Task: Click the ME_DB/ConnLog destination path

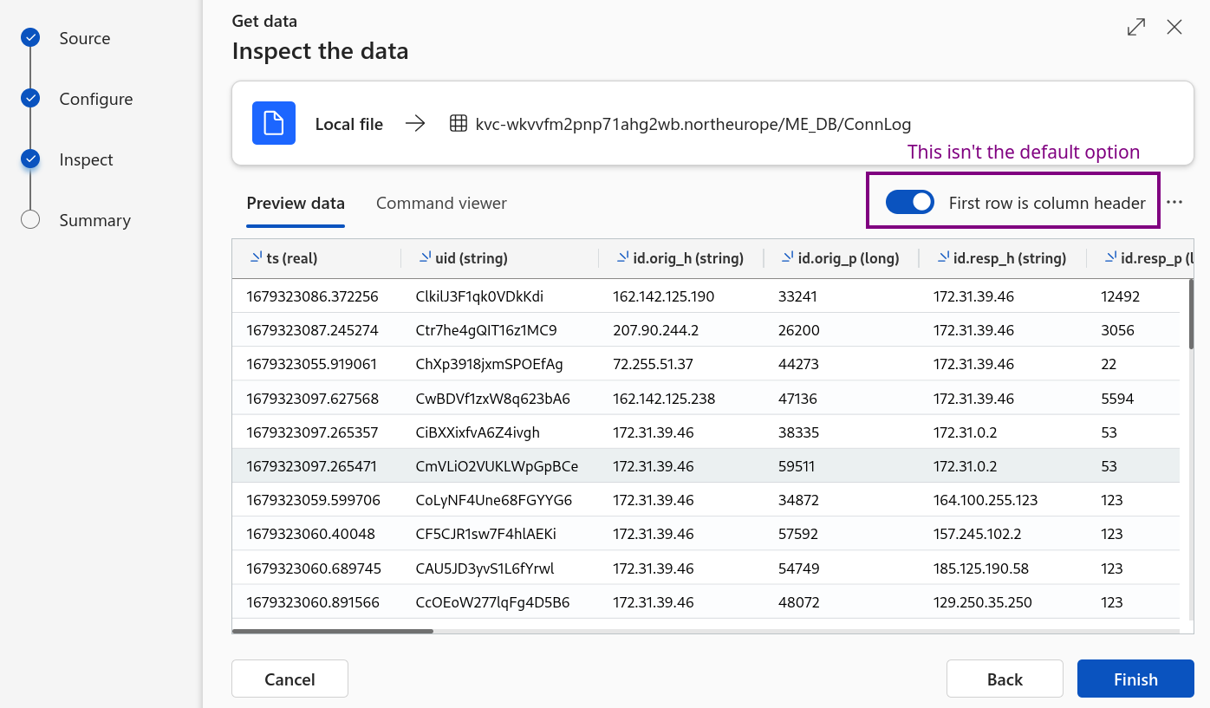Action: click(x=693, y=124)
